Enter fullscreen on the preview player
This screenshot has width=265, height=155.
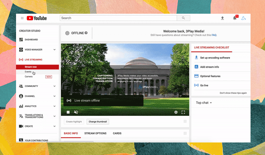click(x=183, y=112)
